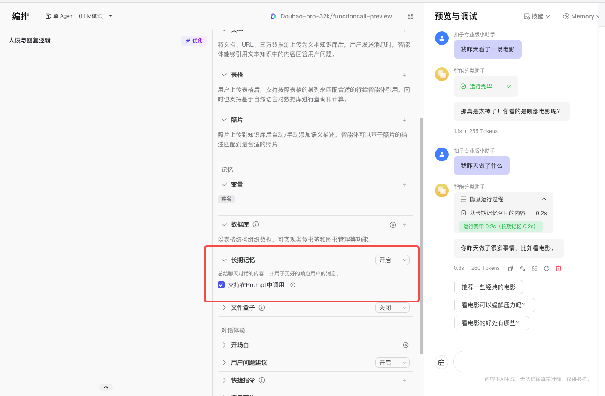
Task: Copy the reply about 你昨天做了很多事情
Action: pyautogui.click(x=511, y=269)
